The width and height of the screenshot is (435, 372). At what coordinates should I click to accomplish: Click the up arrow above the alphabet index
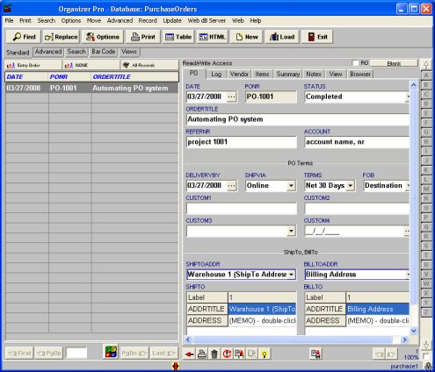(x=426, y=65)
